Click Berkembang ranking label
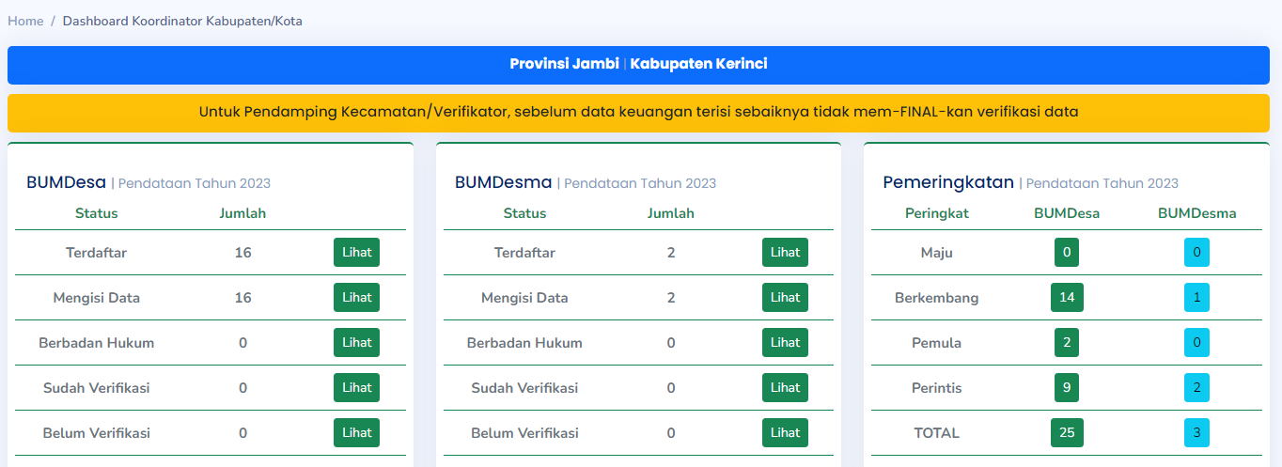This screenshot has height=467, width=1282. pyautogui.click(x=936, y=298)
